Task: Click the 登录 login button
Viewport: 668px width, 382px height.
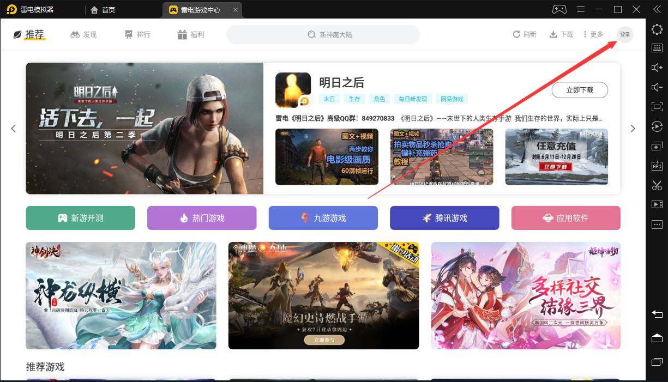Action: coord(625,34)
